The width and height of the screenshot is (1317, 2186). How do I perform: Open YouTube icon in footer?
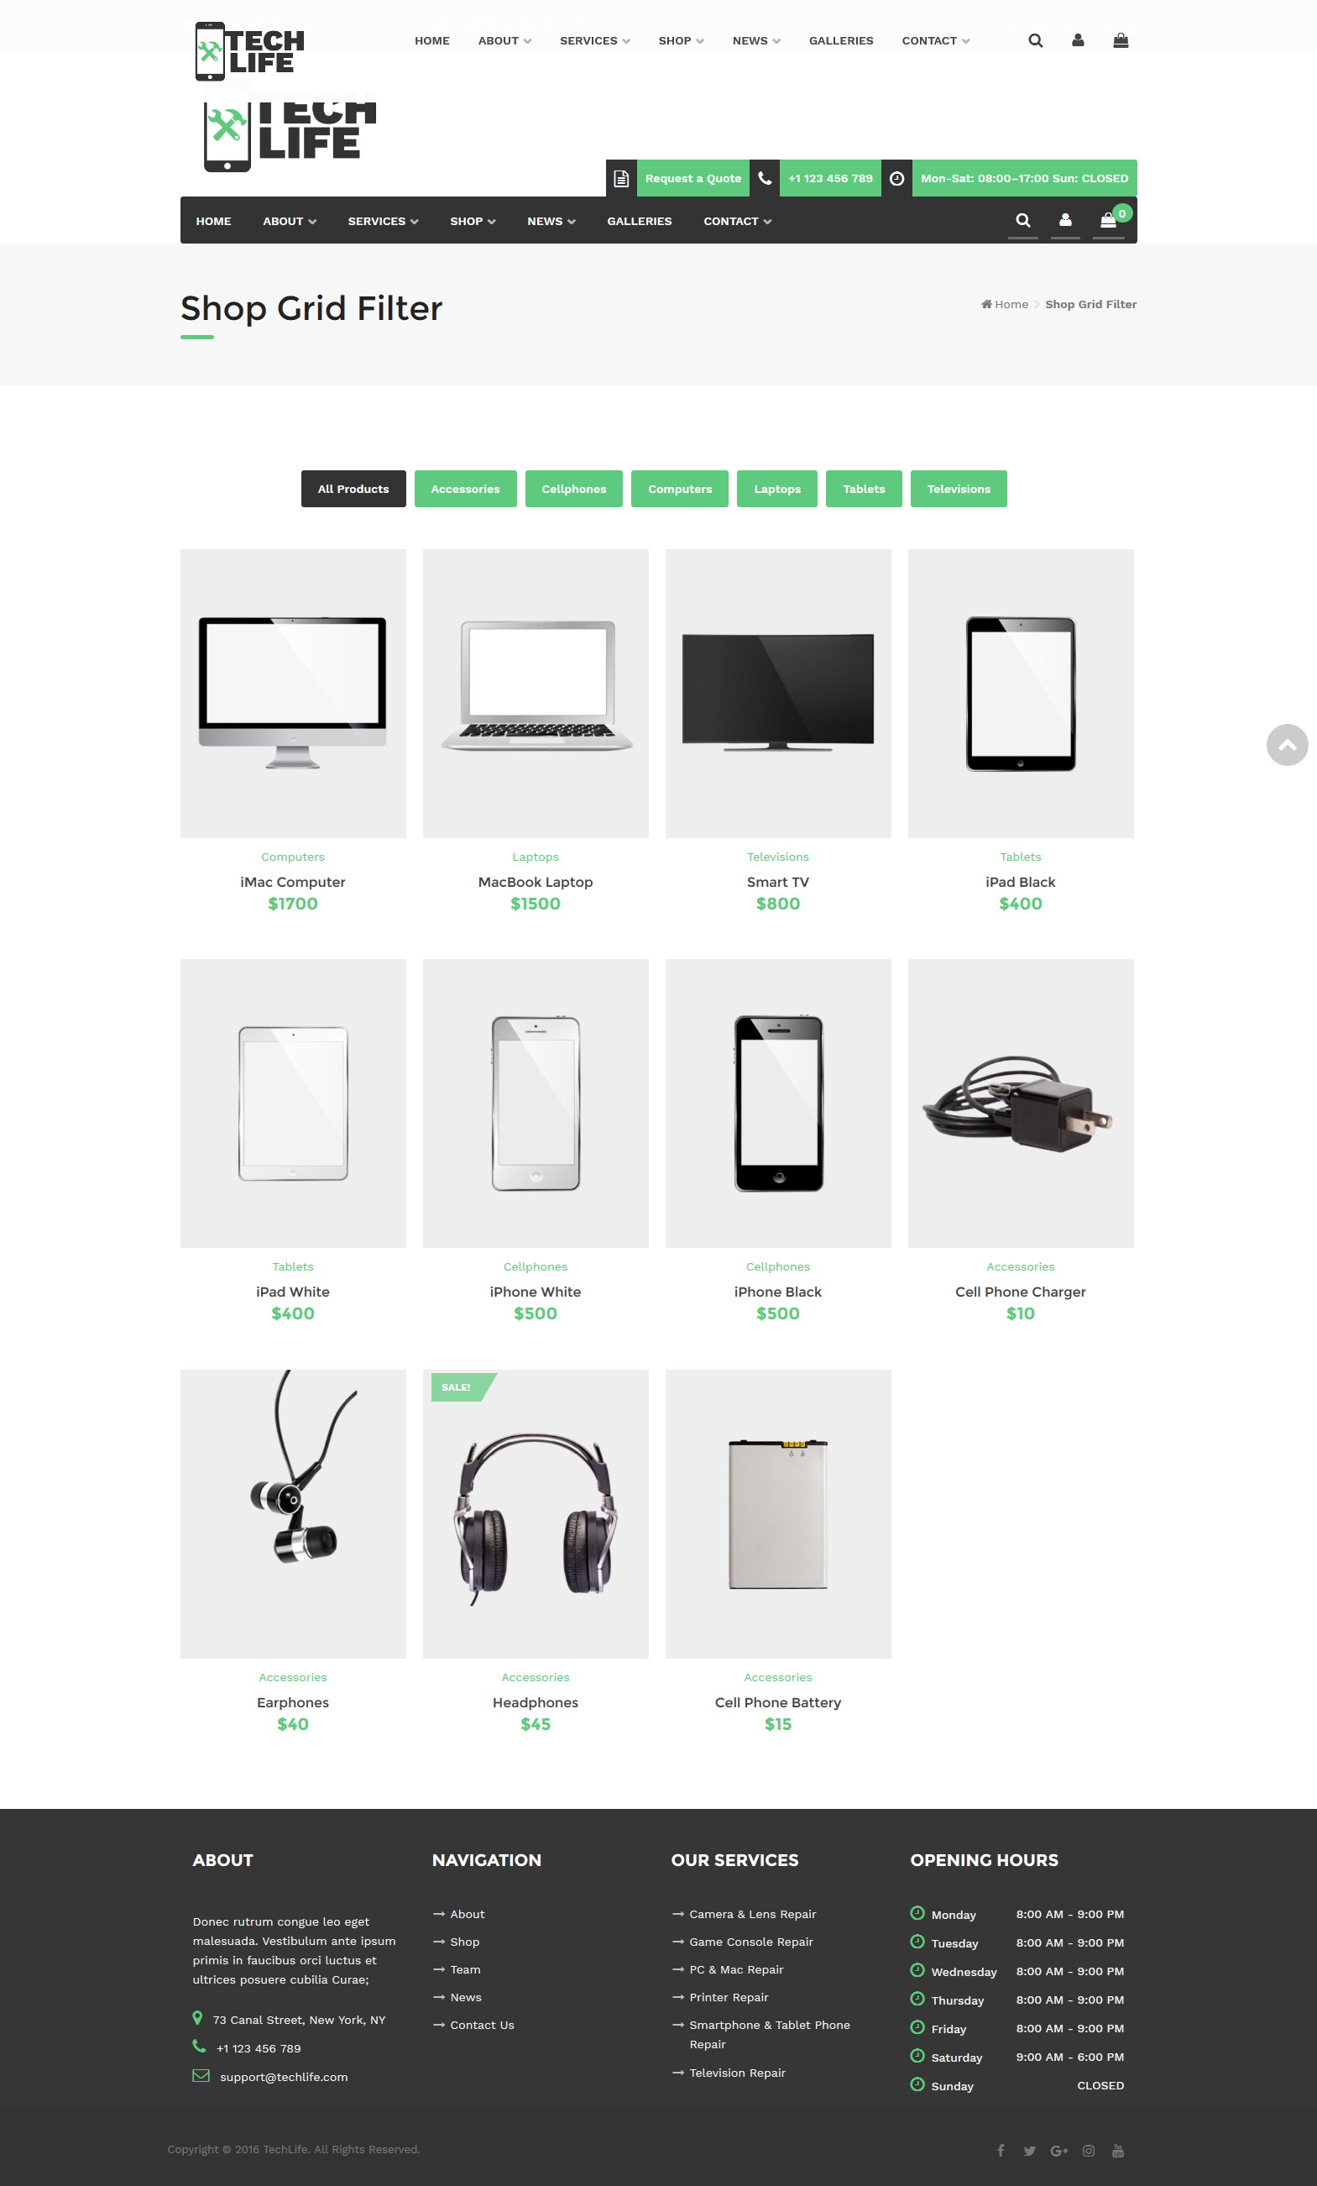tap(1117, 2151)
